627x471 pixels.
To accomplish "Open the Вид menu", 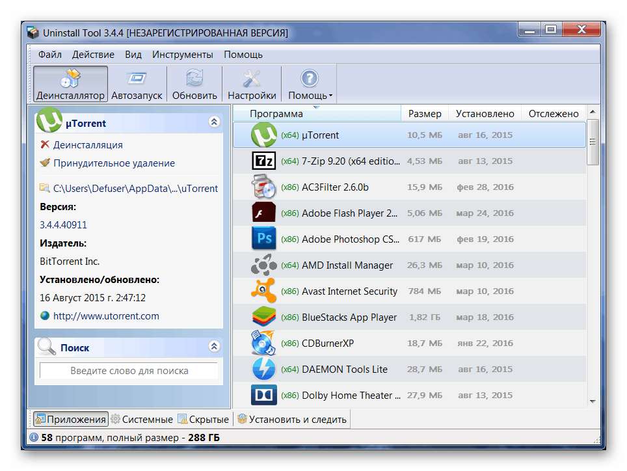I will click(x=133, y=55).
